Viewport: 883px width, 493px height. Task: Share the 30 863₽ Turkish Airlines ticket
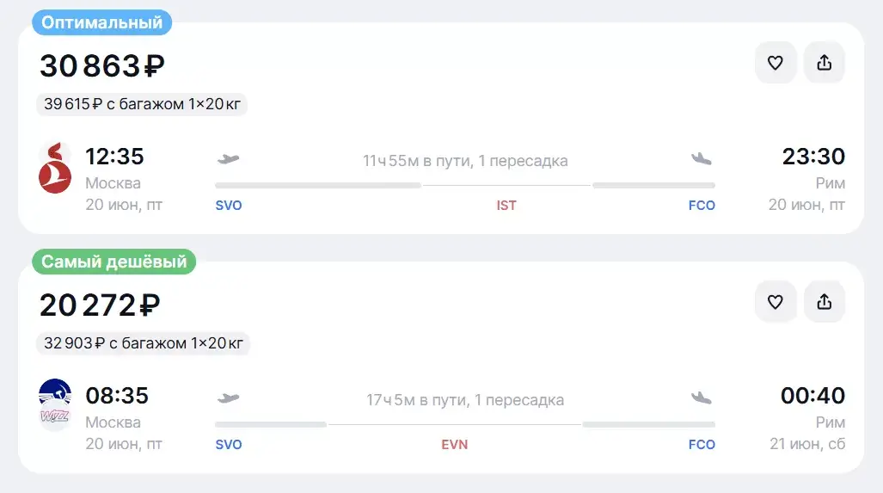coord(825,63)
